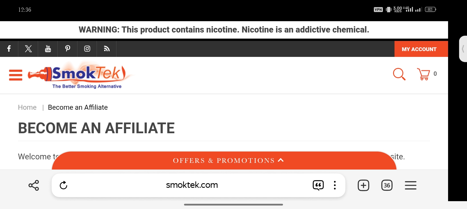Go to Home breadcrumb link
The image size is (467, 209).
tap(27, 107)
